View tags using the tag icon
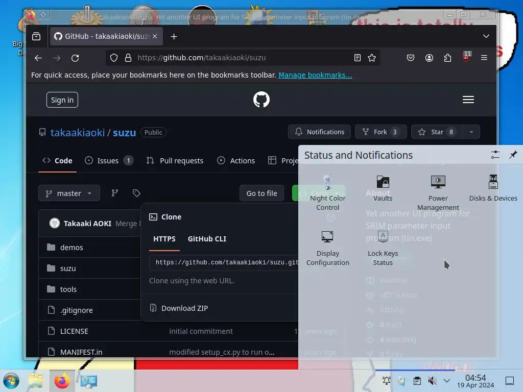Image resolution: width=523 pixels, height=392 pixels. 136,193
